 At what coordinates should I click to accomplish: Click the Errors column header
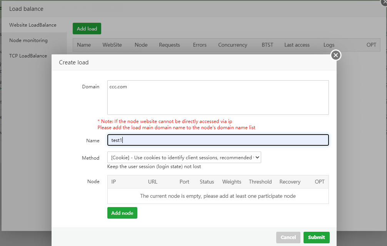pyautogui.click(x=200, y=45)
